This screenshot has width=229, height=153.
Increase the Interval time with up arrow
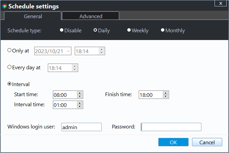(x=79, y=103)
